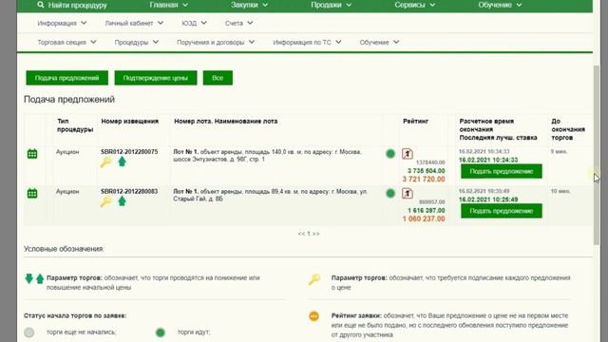Click price value 3 736 604.00
Screen dimensions: 608x342
[x=427, y=171]
